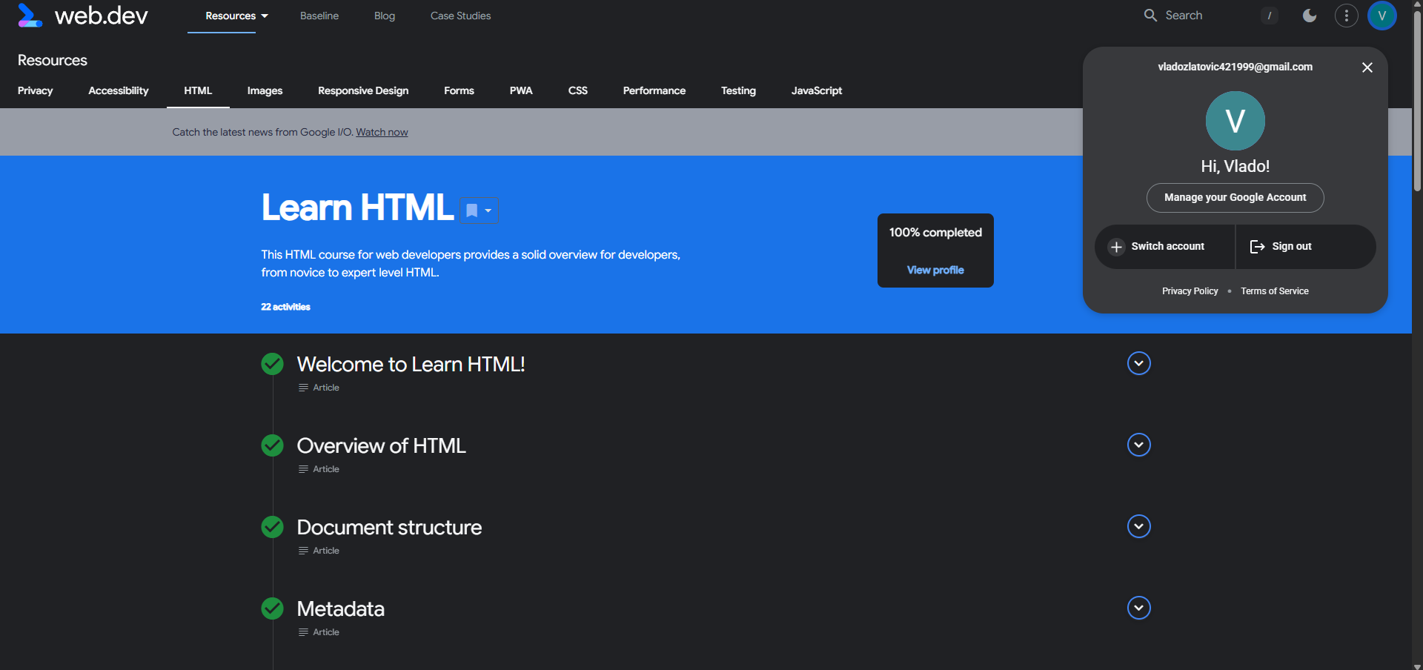Open the Testing tab
The image size is (1423, 670).
click(738, 90)
